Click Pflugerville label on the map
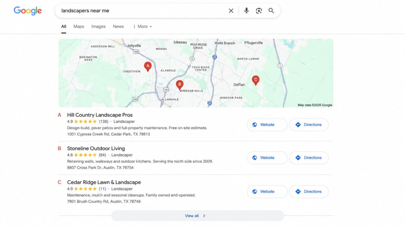Screen dimensions: 405x227 [x=254, y=43]
